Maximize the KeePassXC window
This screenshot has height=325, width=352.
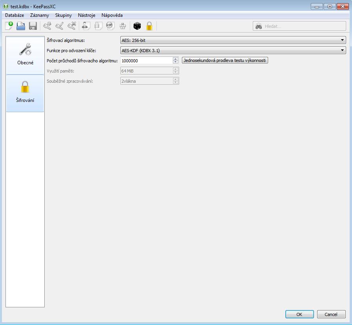click(330, 7)
